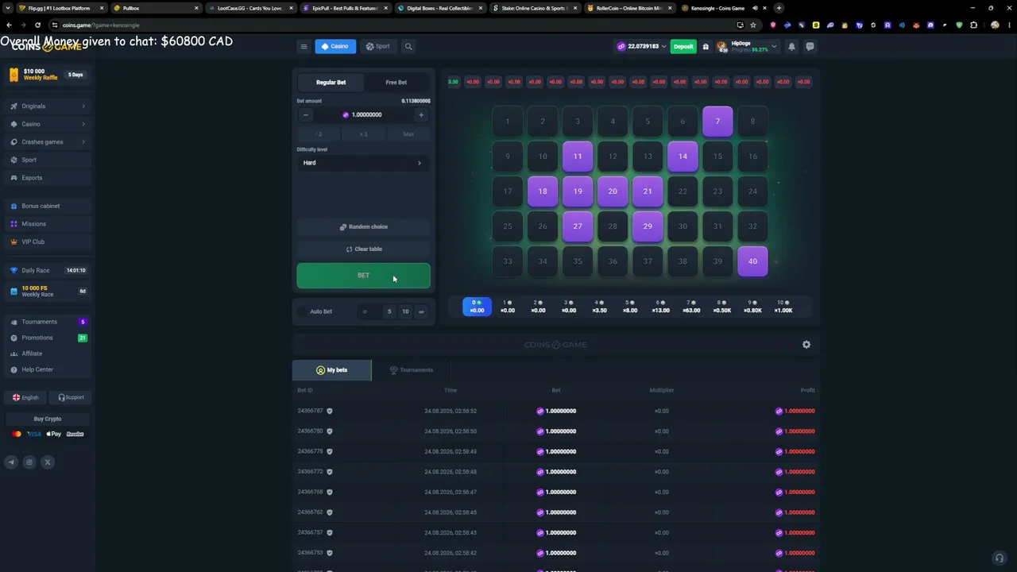The image size is (1017, 572).
Task: Click the Random choice button
Action: 363,227
